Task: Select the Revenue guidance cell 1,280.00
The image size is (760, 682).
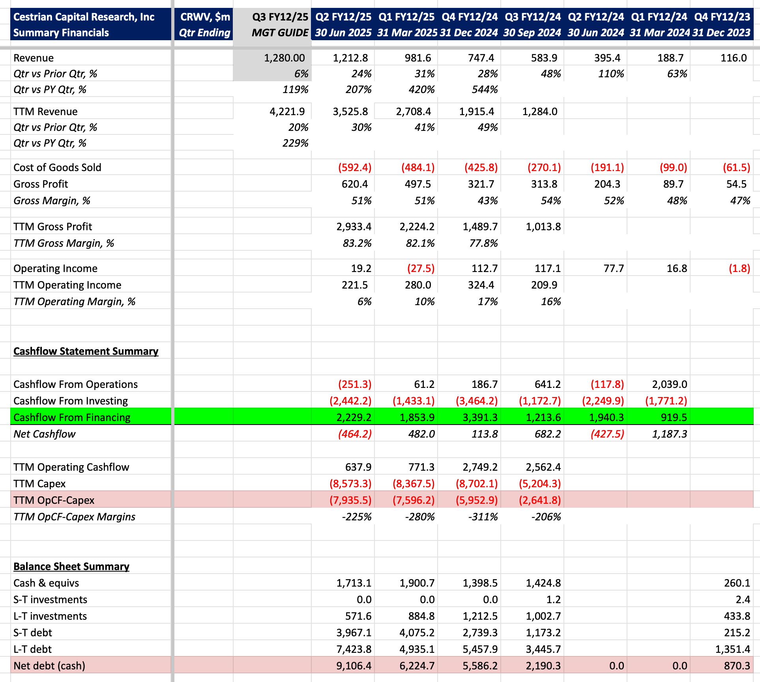Action: pos(284,58)
